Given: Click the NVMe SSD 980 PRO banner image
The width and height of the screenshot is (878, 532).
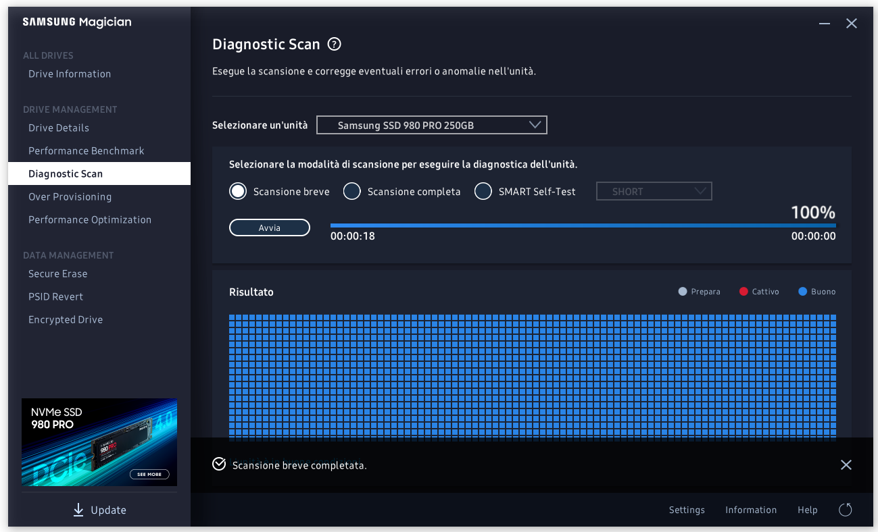Looking at the screenshot, I should 99,442.
